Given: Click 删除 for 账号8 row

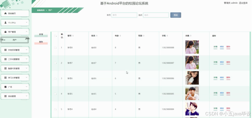Looking at the screenshot, I should click(228, 47).
